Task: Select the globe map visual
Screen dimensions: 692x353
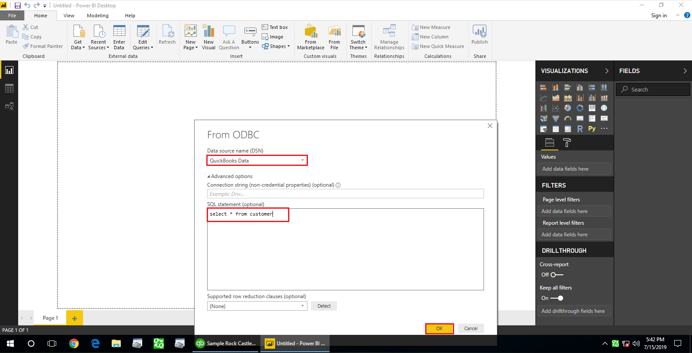Action: [x=604, y=108]
